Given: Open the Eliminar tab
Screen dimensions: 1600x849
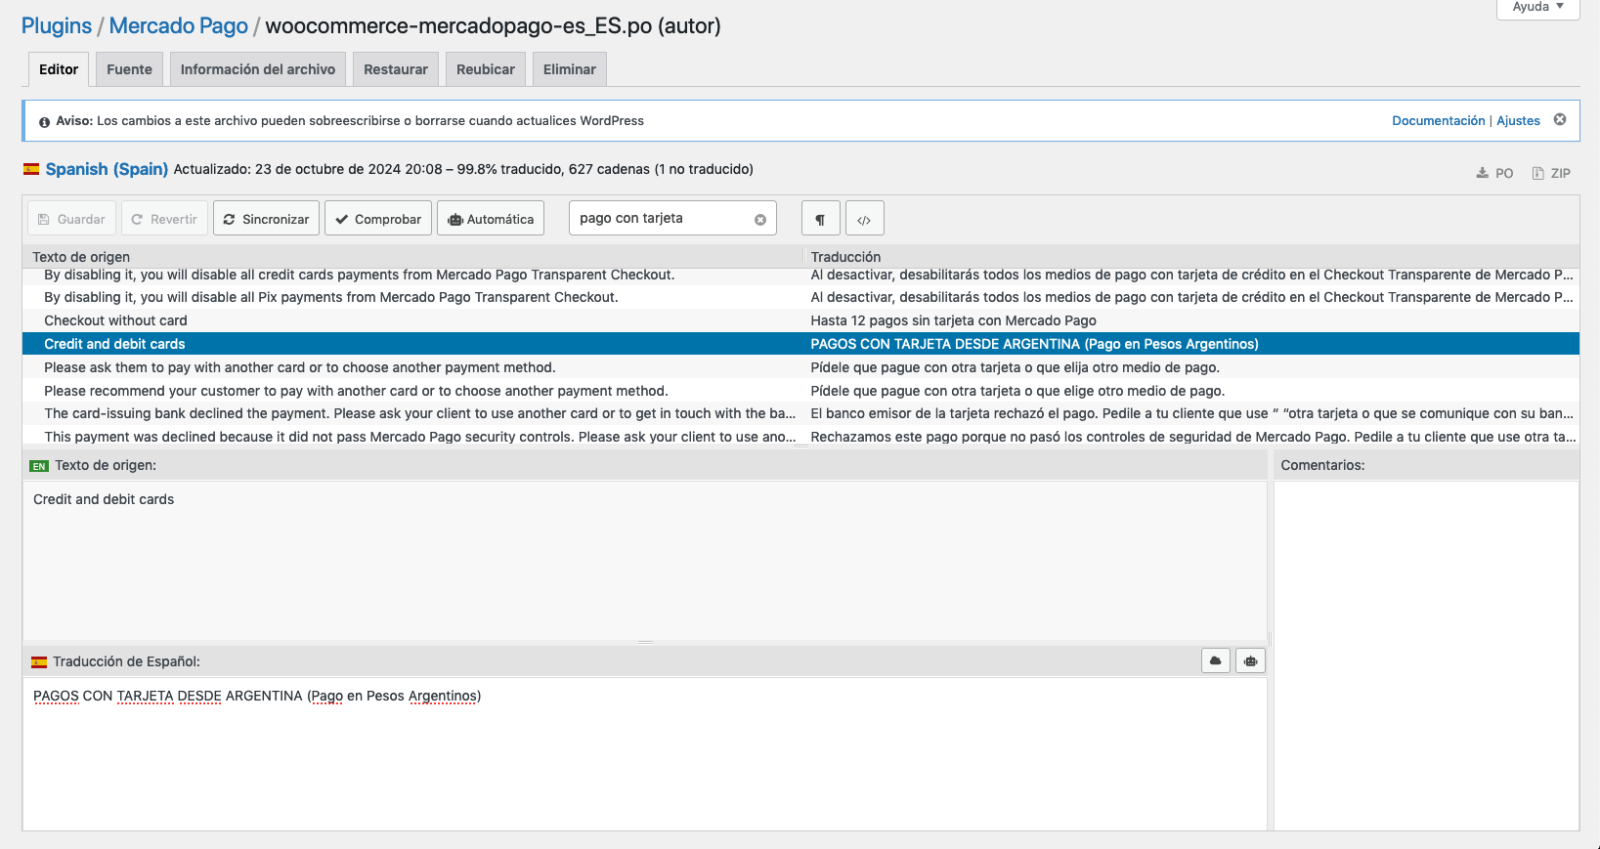Looking at the screenshot, I should (x=570, y=69).
